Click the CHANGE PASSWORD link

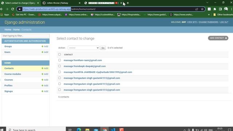coord(208,22)
